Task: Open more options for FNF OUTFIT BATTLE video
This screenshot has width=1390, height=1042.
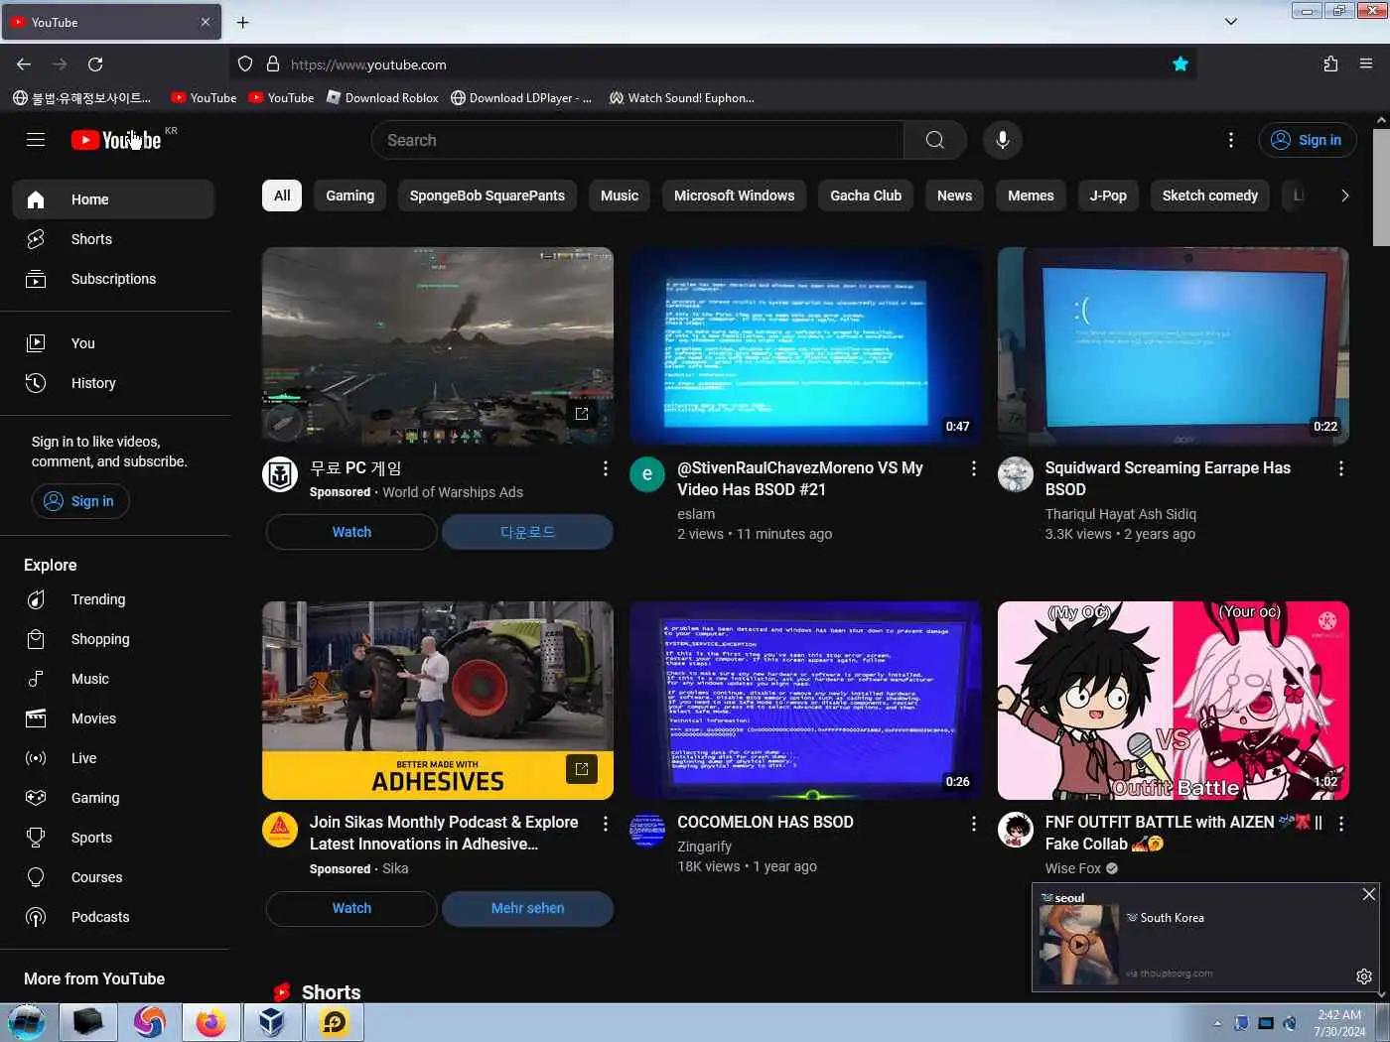Action: click(x=1340, y=824)
